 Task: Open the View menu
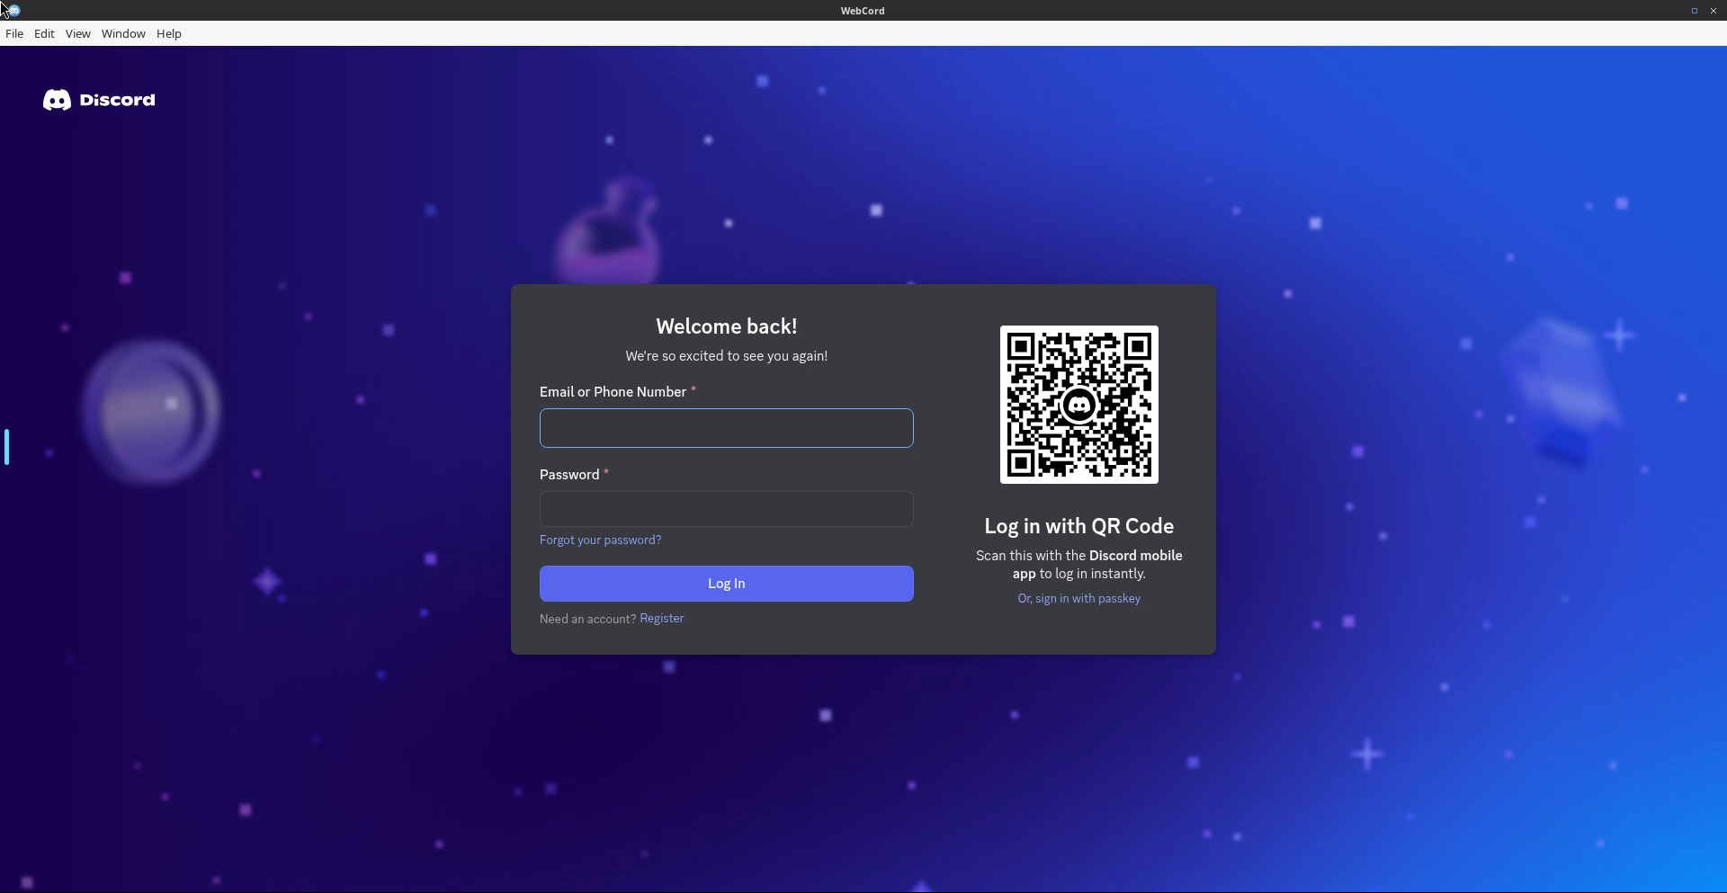point(77,33)
